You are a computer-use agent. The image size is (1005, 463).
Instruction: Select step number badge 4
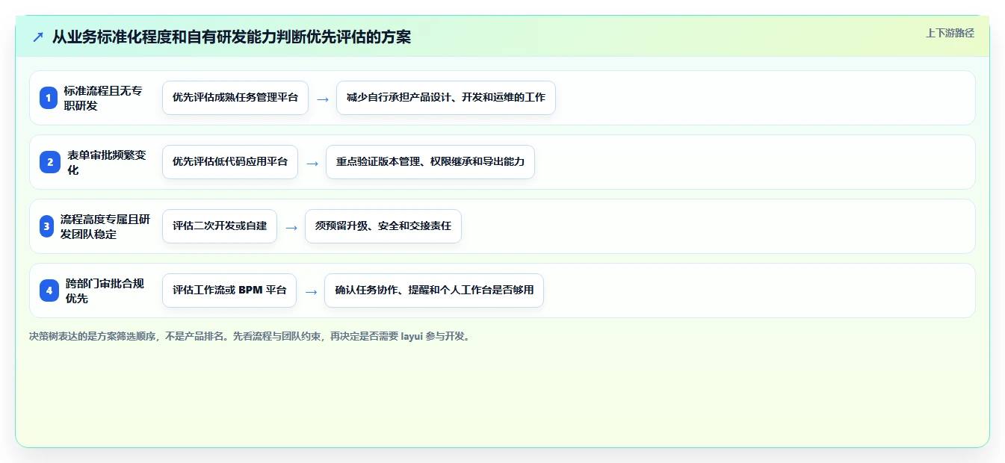click(49, 290)
